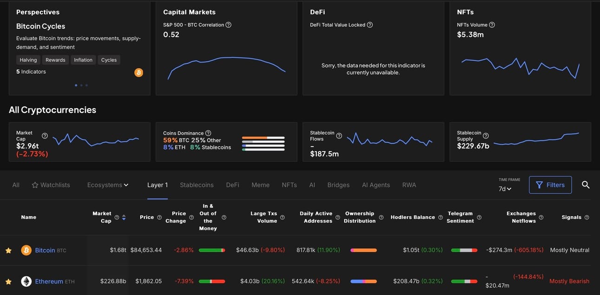Open help icon next to Coins Dominance
Image resolution: width=600 pixels, height=295 pixels.
coord(208,133)
